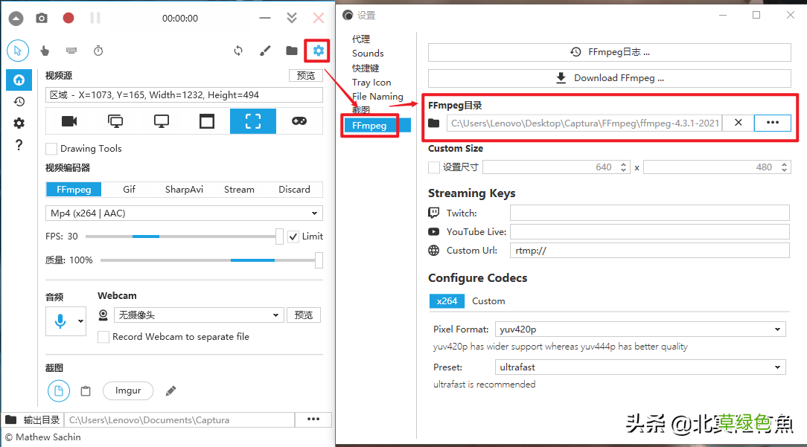Toggle the timer stopwatch icon

tap(98, 51)
